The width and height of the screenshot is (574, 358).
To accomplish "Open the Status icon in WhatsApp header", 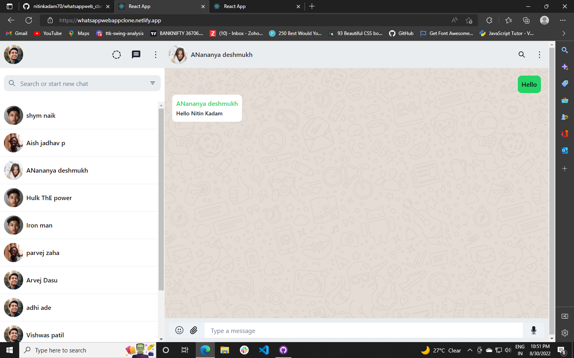I will pyautogui.click(x=116, y=54).
